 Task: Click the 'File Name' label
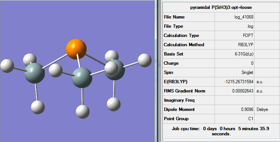point(174,17)
